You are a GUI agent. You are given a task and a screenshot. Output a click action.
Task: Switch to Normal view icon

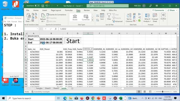point(139,92)
